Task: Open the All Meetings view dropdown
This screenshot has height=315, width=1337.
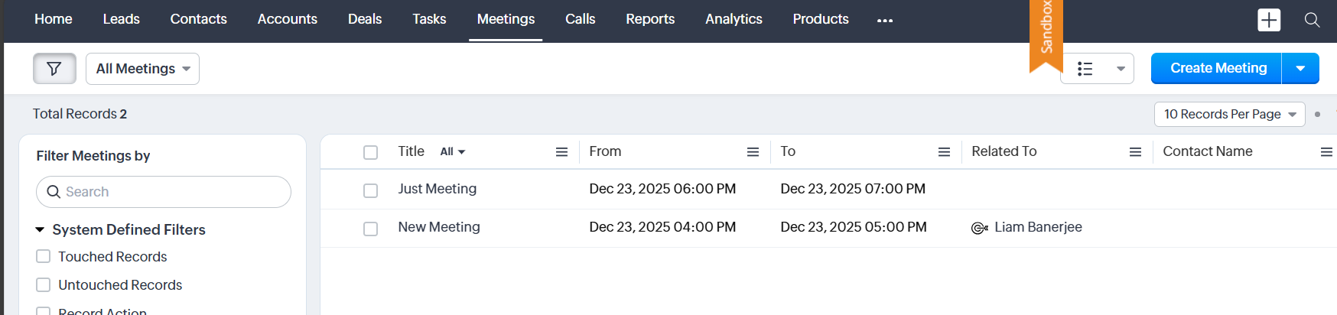Action: pyautogui.click(x=142, y=69)
